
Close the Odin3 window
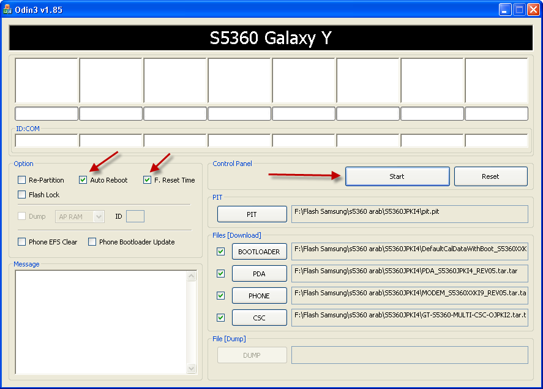(533, 10)
